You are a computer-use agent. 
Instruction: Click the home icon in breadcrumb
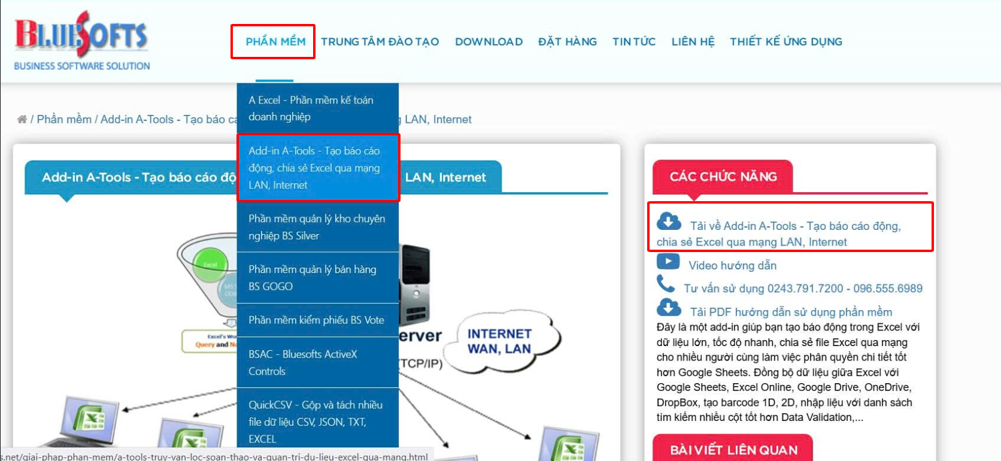(x=22, y=119)
